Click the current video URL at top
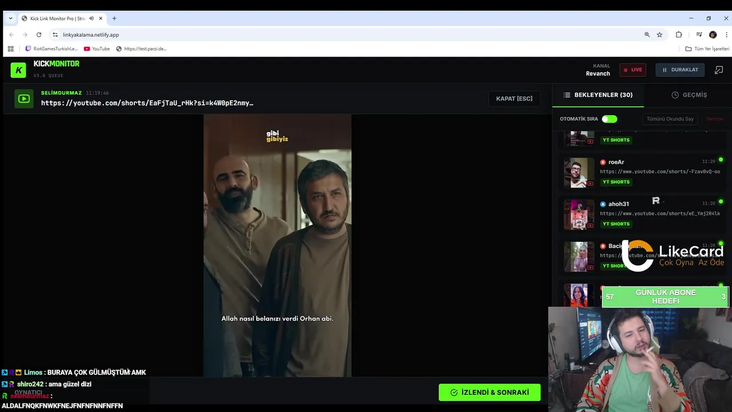This screenshot has width=732, height=412. pos(147,103)
